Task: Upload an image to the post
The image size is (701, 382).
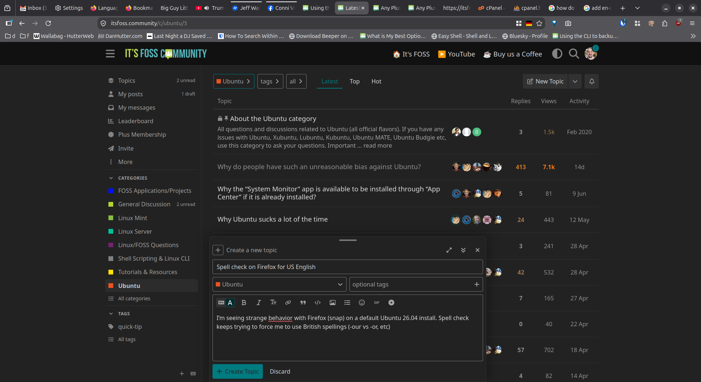Action: (x=332, y=303)
